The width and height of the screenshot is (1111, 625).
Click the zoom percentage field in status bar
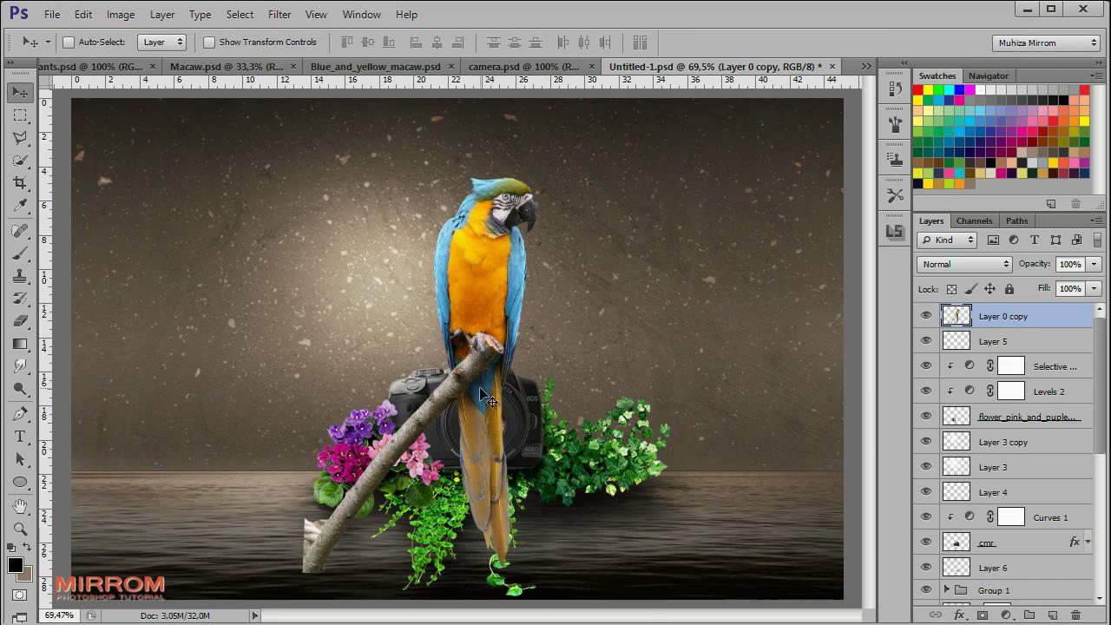coord(59,615)
